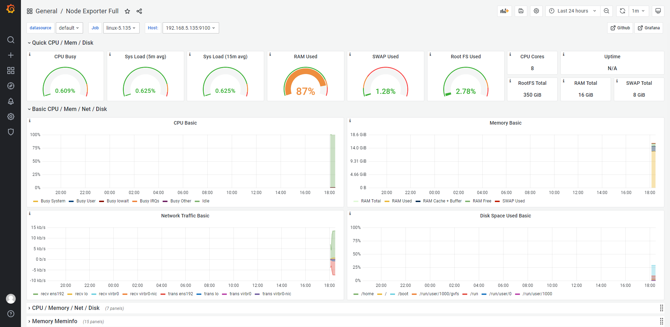Open drag handle on CPU / Memory row
Image resolution: width=670 pixels, height=327 pixels.
coord(661,308)
